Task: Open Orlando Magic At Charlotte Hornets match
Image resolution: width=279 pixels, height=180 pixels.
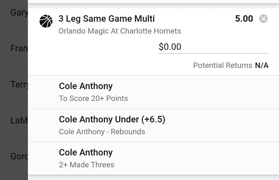Action: 120,31
